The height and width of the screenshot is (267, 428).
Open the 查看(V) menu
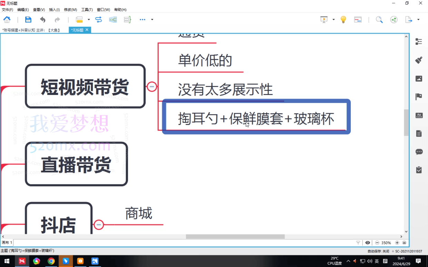[39, 10]
